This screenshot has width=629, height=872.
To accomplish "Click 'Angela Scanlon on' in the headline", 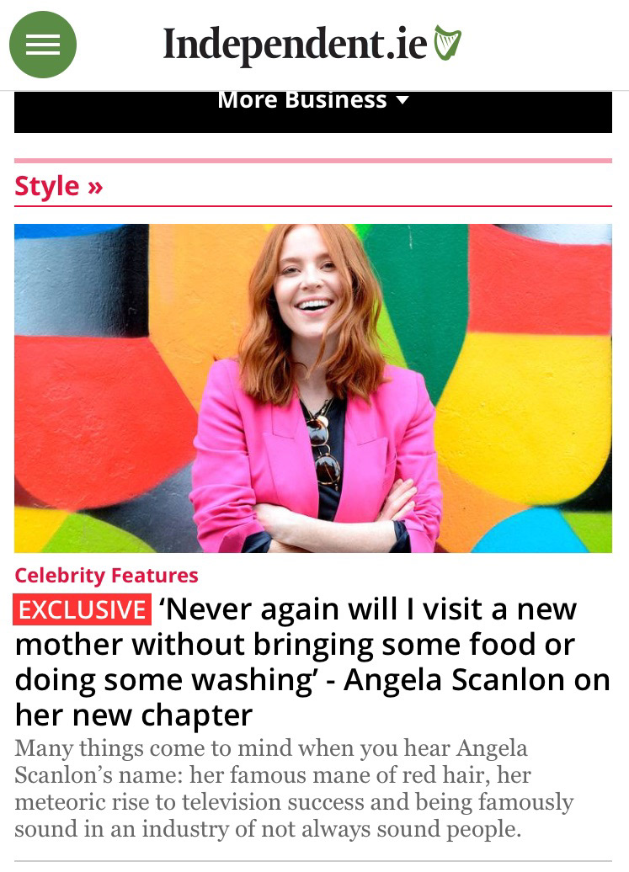I will (x=477, y=679).
